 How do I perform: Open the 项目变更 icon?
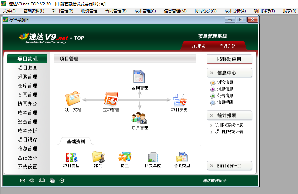point(180,100)
